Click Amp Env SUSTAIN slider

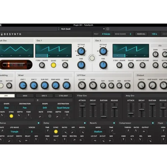click(152, 110)
